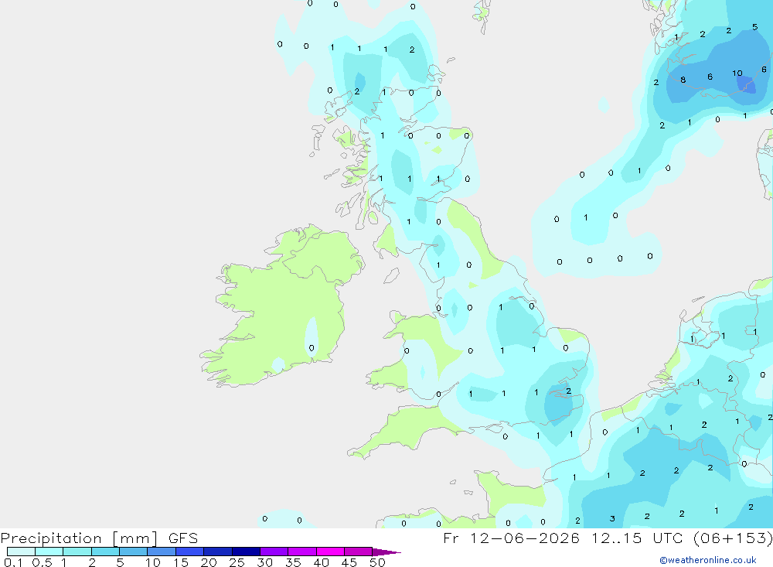Click the 'Fr' weekday label
This screenshot has height=567, width=773.
point(451,538)
